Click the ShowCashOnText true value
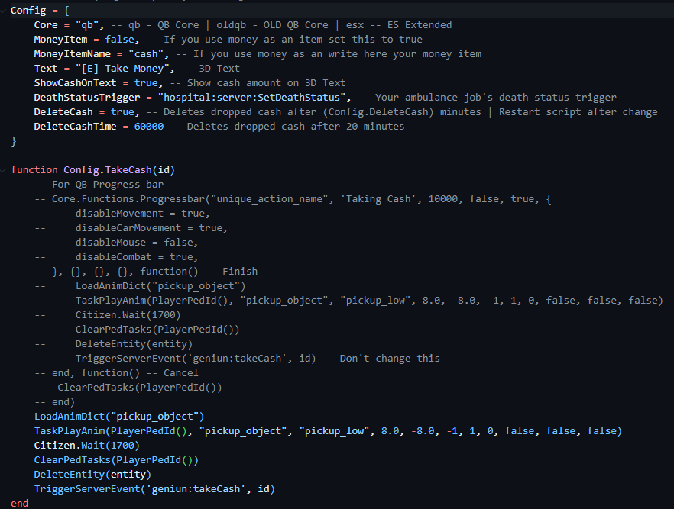The image size is (674, 509). (146, 83)
